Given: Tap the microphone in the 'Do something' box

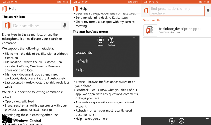Looking at the screenshot, I should click(65, 26).
